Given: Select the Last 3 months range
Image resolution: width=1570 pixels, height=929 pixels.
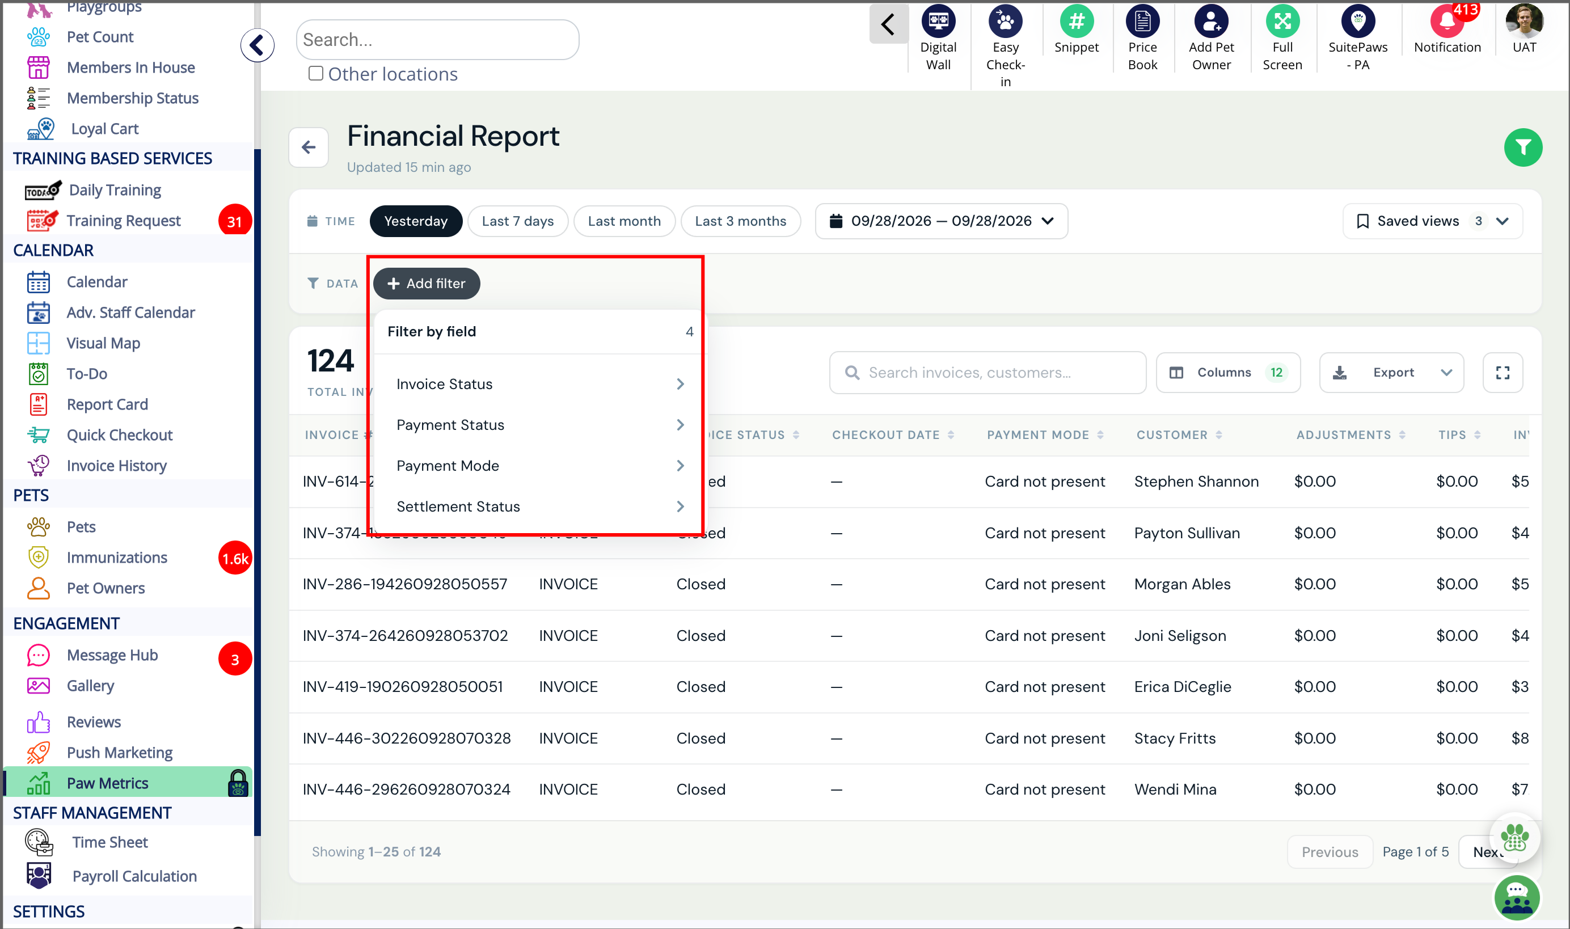Looking at the screenshot, I should pos(740,221).
